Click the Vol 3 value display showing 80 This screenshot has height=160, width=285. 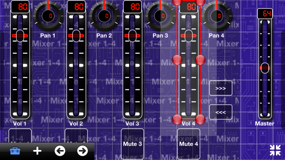(x=132, y=7)
